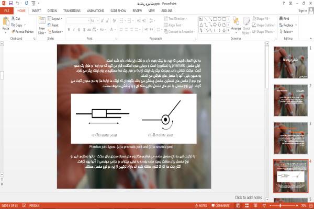Switch to the TRANSITIONS tab
314x209 pixels.
click(72, 11)
